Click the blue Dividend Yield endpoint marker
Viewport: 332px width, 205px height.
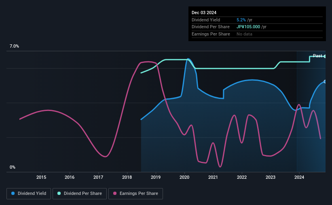tap(325, 82)
